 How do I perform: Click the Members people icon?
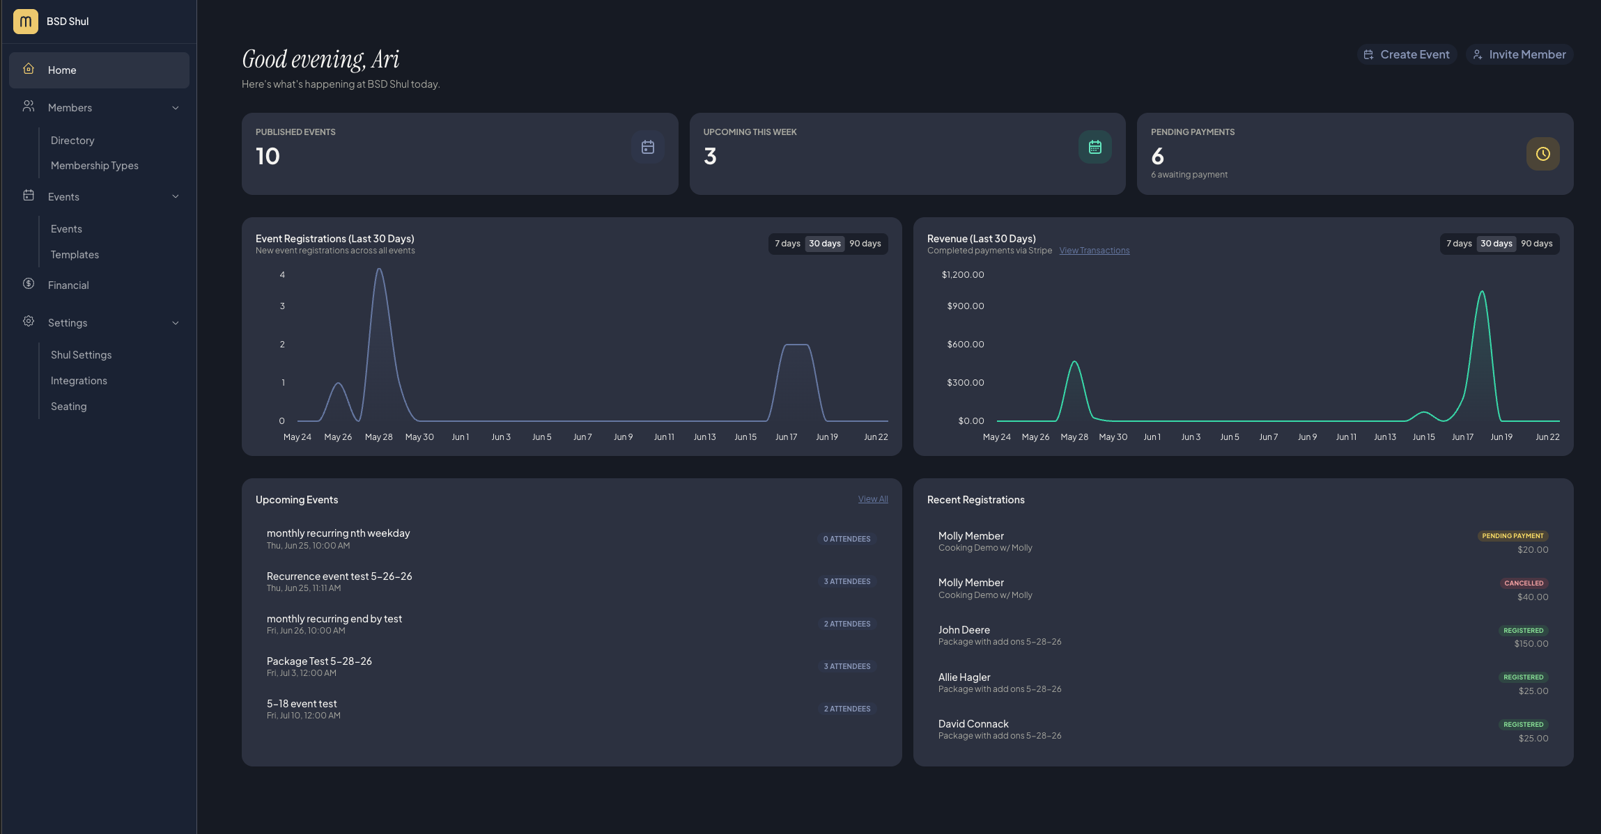point(29,107)
